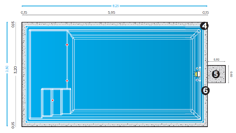Click the red dot on the pool steps
The width and height of the screenshot is (236, 133).
pyautogui.click(x=53, y=100)
